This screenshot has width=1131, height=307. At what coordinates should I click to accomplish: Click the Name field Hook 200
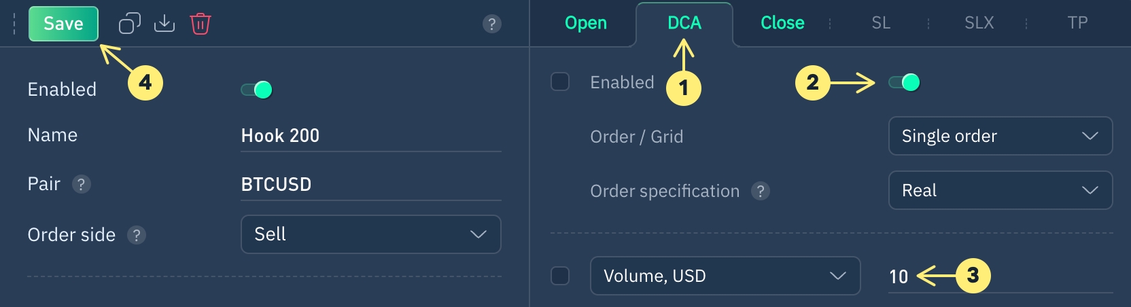click(370, 136)
